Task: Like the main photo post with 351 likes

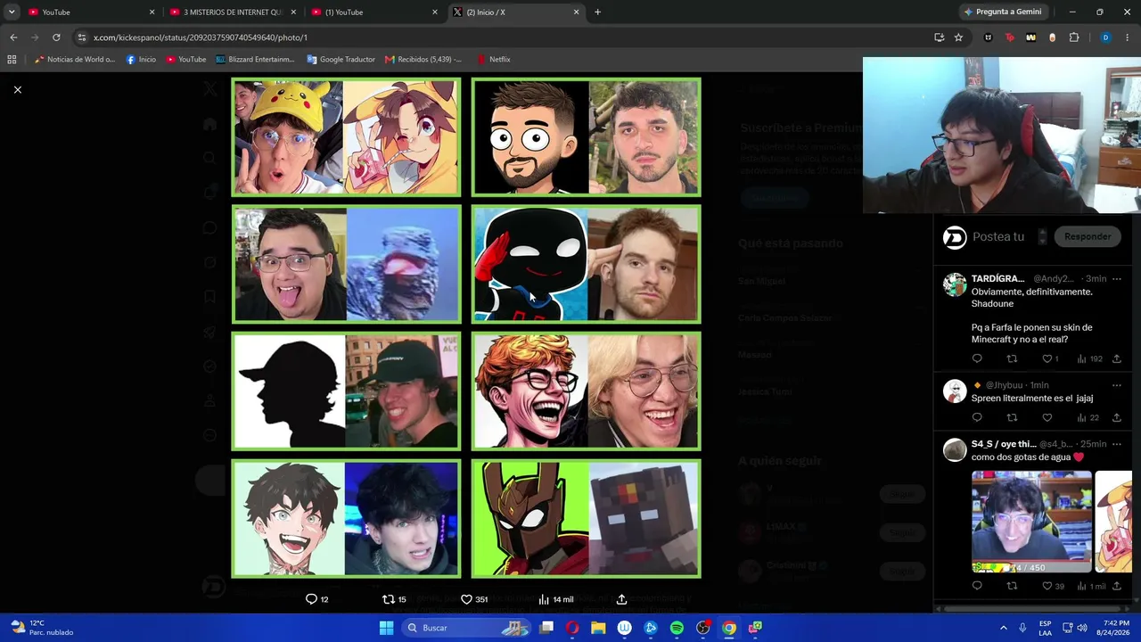Action: coord(473,599)
